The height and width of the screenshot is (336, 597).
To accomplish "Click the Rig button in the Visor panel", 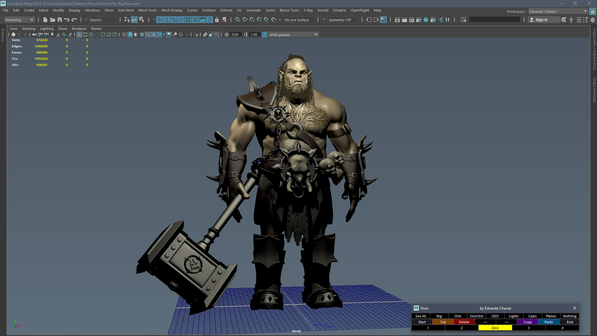I will (x=439, y=316).
